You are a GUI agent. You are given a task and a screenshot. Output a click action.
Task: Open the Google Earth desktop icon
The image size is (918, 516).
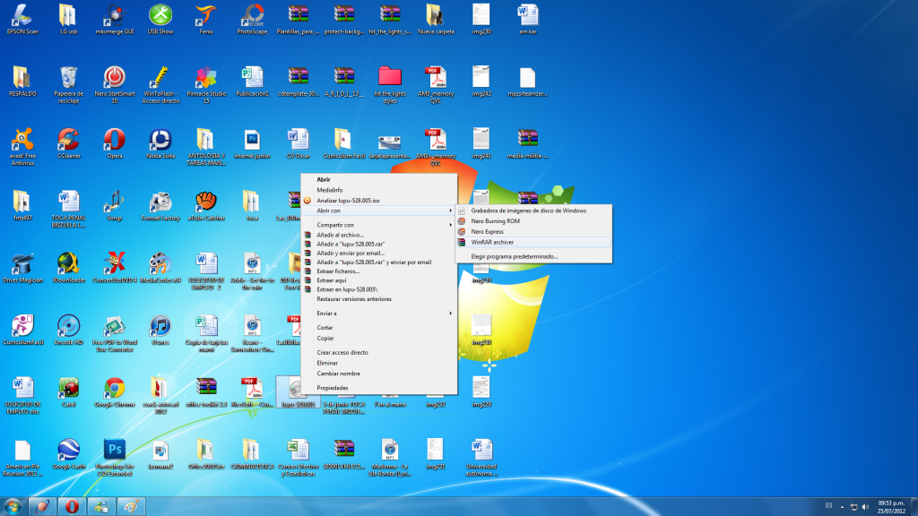pyautogui.click(x=68, y=454)
